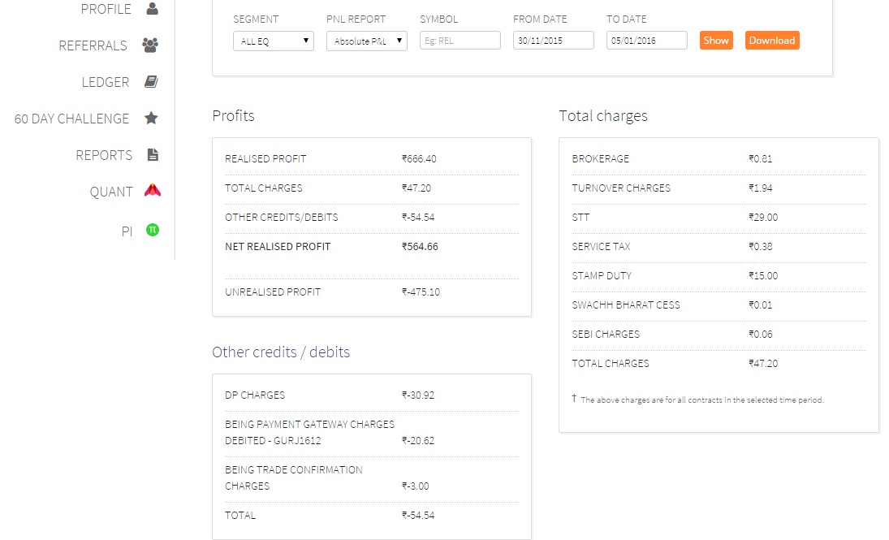This screenshot has width=889, height=540.
Task: Click the Reports document icon
Action: tap(153, 154)
